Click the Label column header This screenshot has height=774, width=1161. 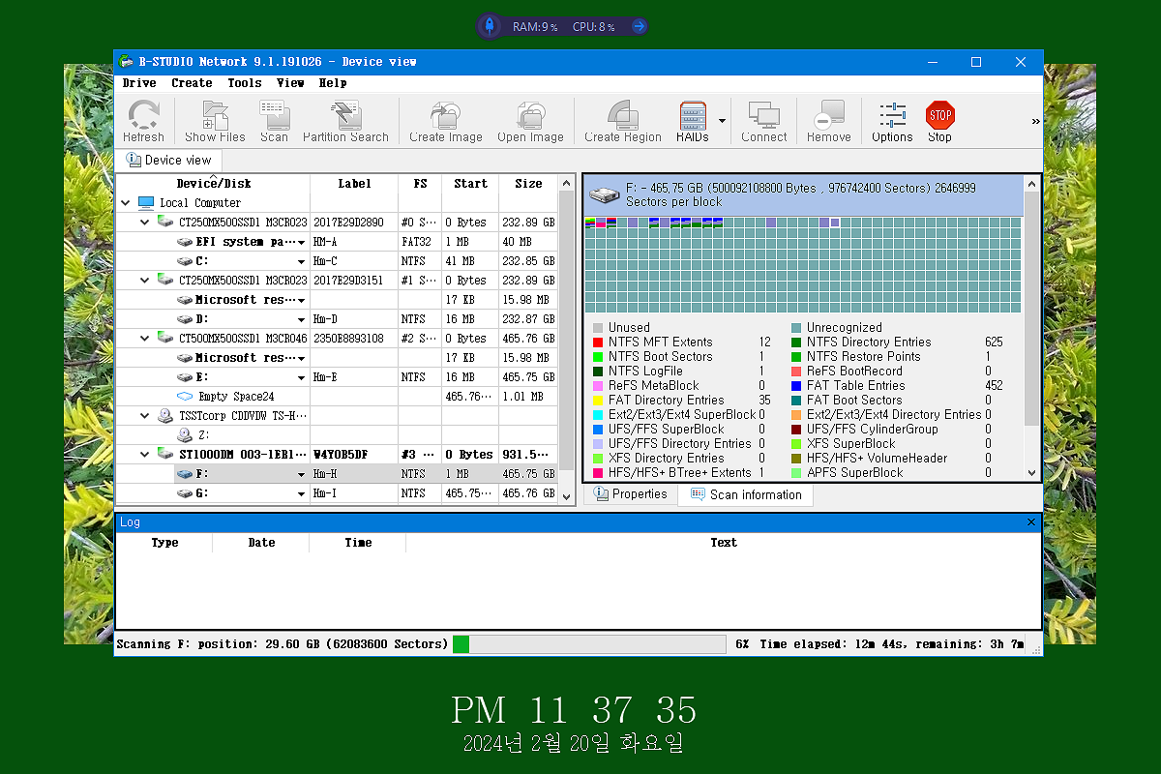[354, 184]
